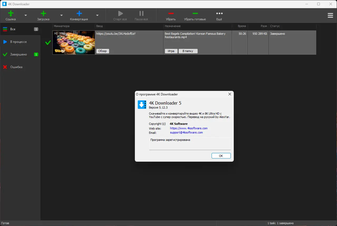Viewport: 337px width, 226px height.
Task: Click the green plus Ссылка icon
Action: click(x=11, y=13)
